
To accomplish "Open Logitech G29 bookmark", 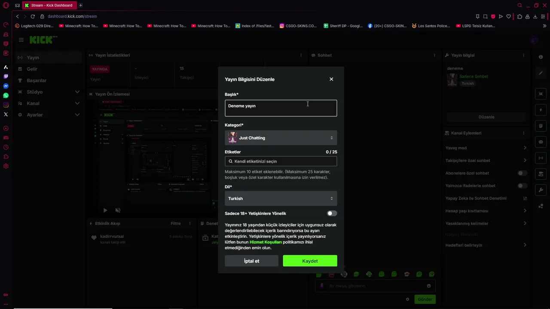I will click(34, 26).
